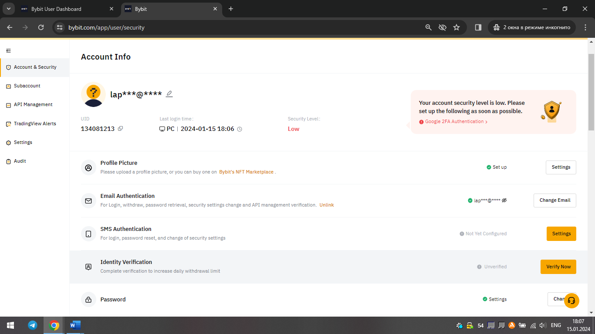Click the Password lock icon
The image size is (595, 334).
[x=88, y=300]
